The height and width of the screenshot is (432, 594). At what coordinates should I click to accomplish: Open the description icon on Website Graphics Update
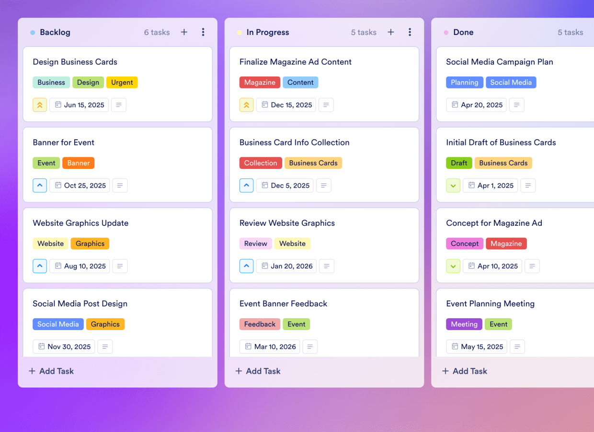point(120,266)
